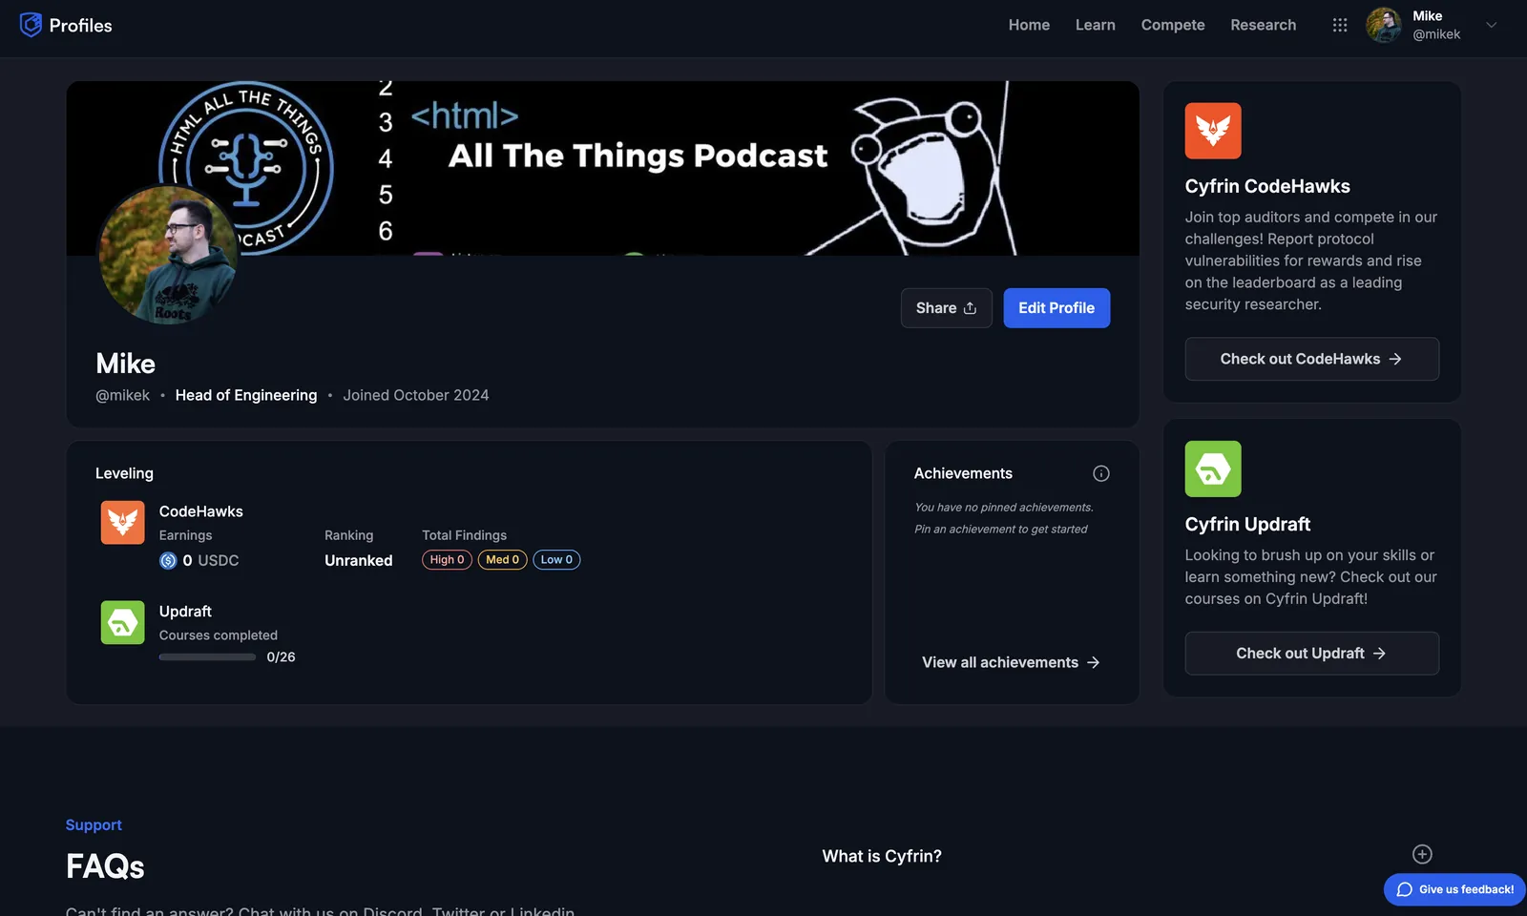Click the 'Updraft' title in Leveling
Image resolution: width=1527 pixels, height=916 pixels.
coord(185,612)
